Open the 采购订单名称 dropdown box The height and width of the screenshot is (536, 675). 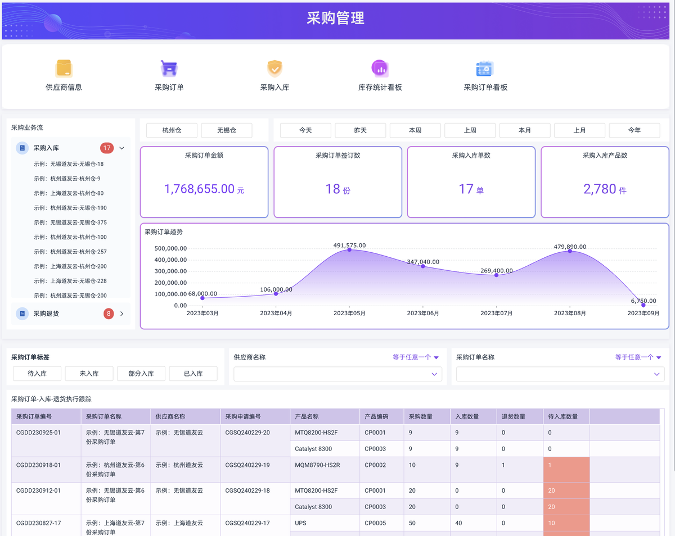[560, 374]
